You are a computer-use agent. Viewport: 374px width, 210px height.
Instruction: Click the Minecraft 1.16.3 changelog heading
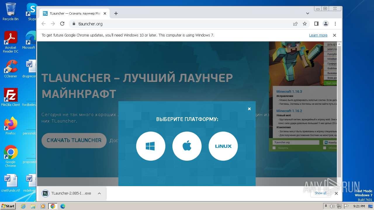[289, 91]
